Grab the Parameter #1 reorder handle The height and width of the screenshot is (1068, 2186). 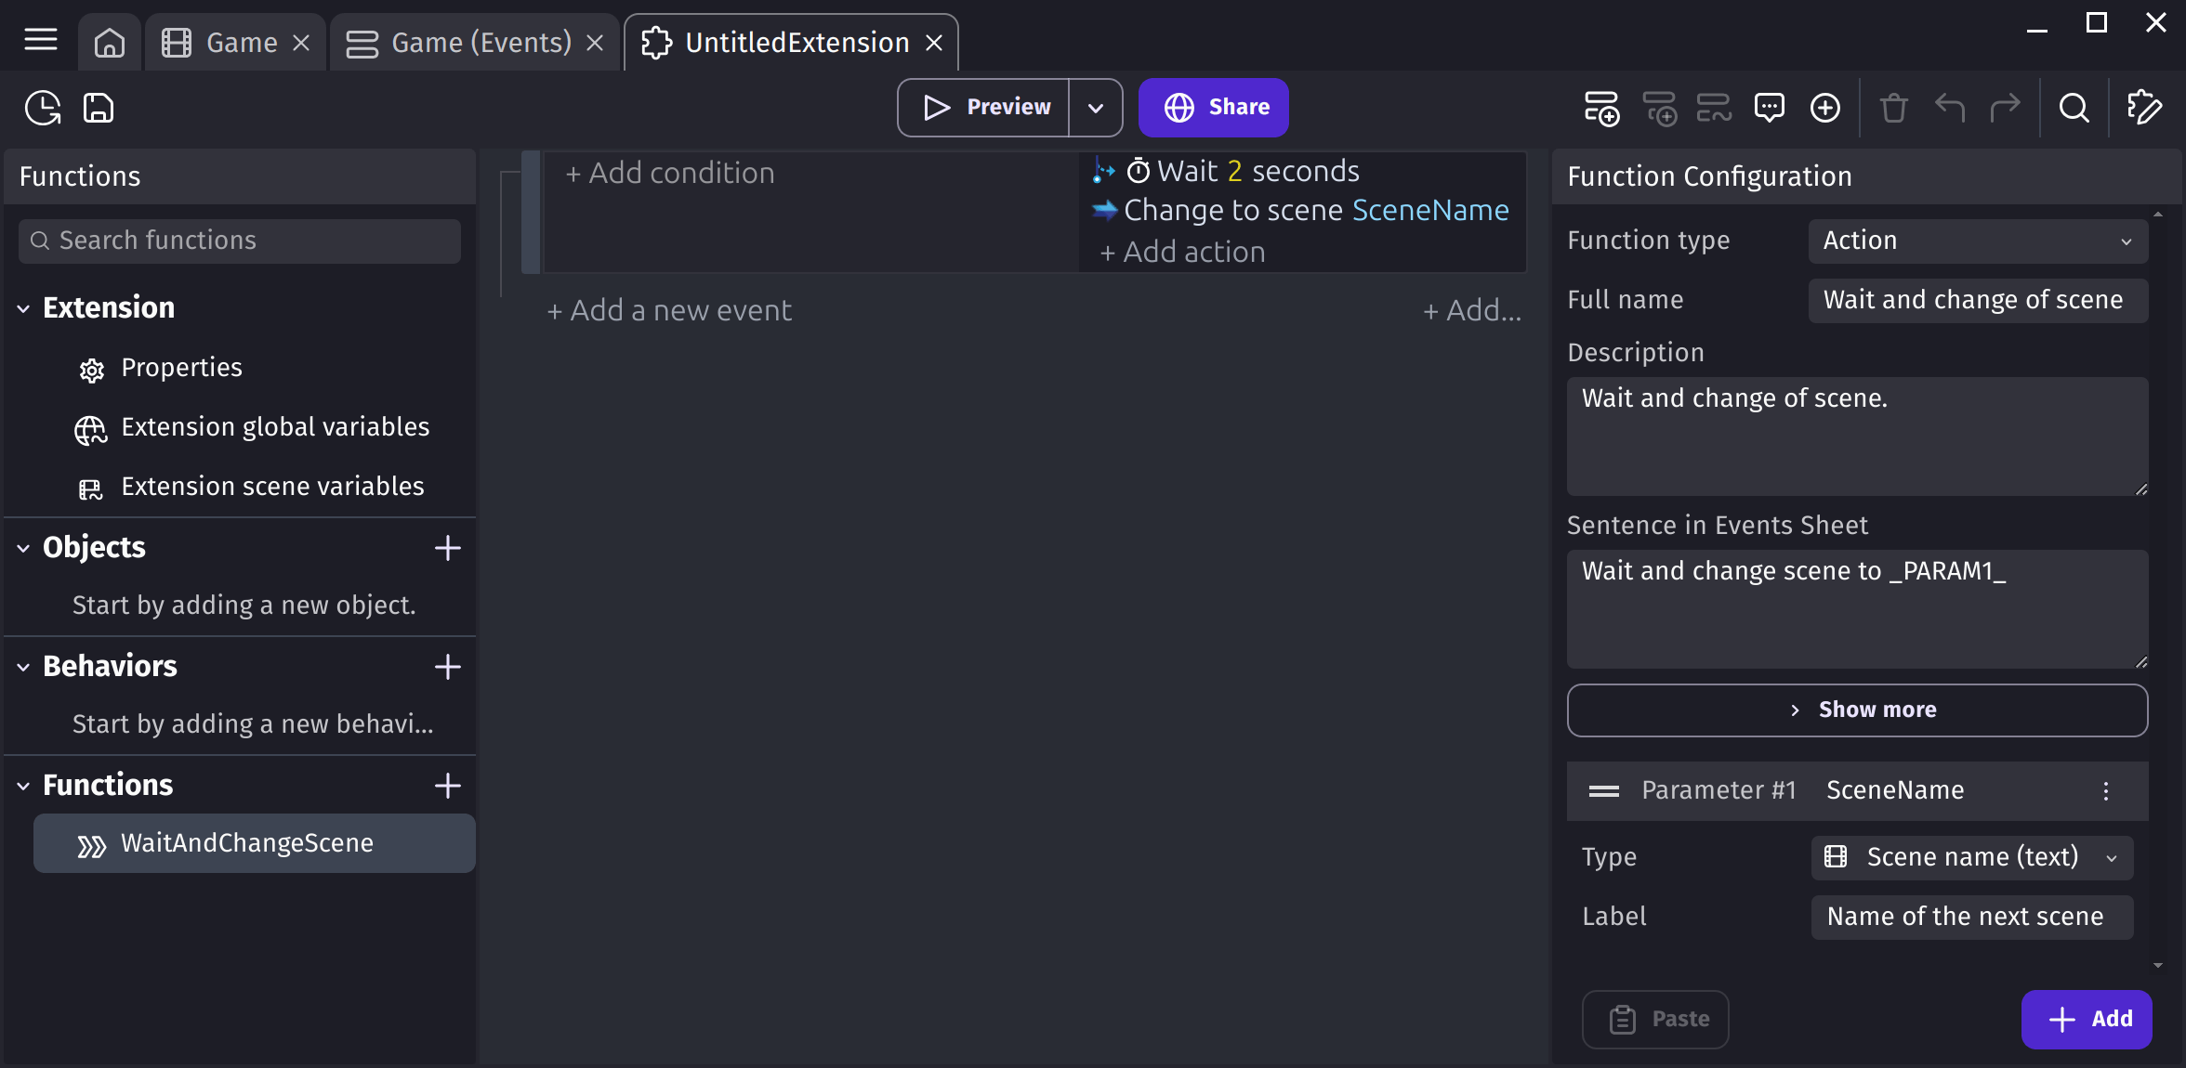(1604, 790)
